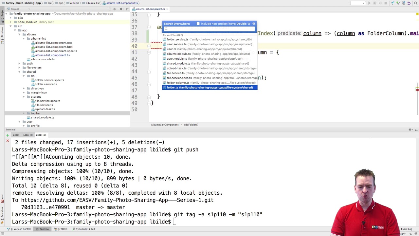This screenshot has width=419, height=236.
Task: Open the run configuration dropdown
Action: click(358, 3)
